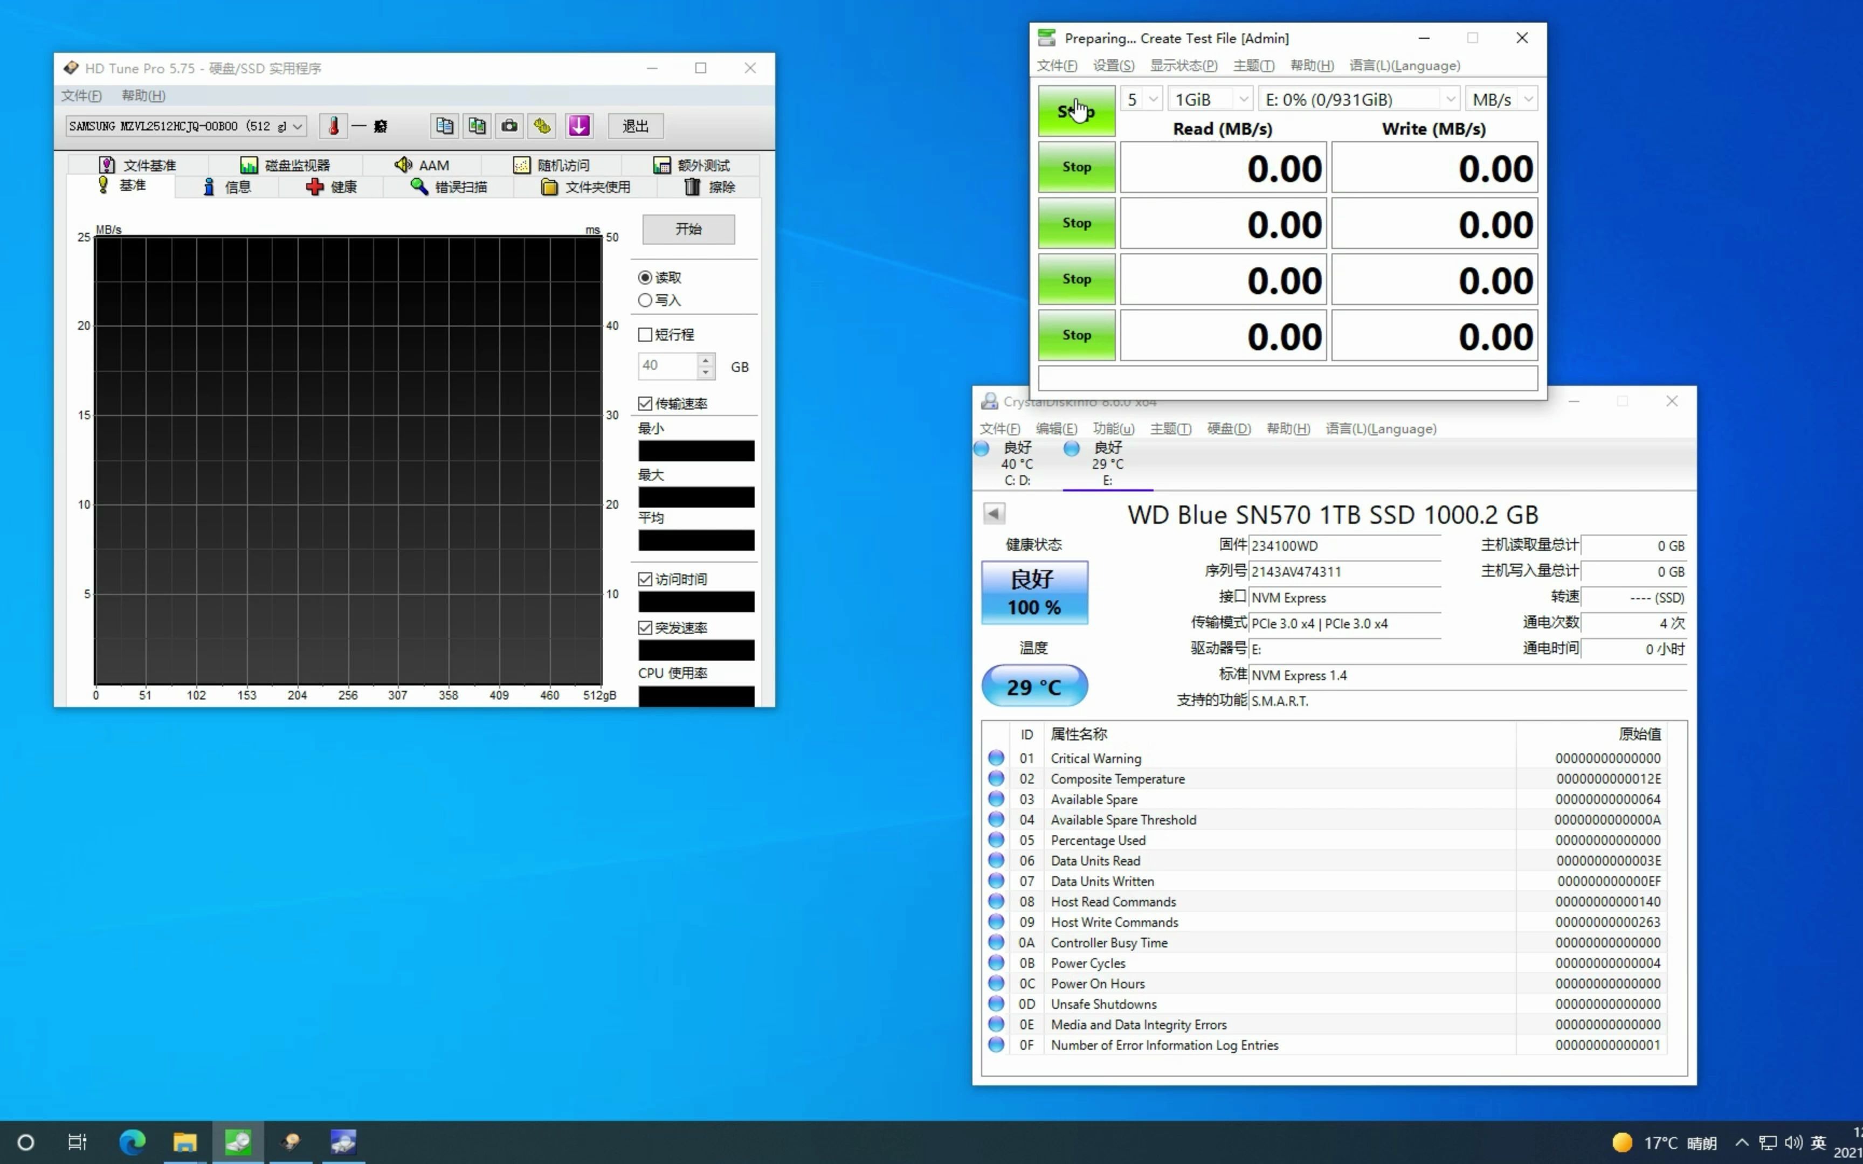Viewport: 1863px width, 1164px height.
Task: Open 功能(u) menu in CrystalDiskInfo
Action: [1114, 429]
